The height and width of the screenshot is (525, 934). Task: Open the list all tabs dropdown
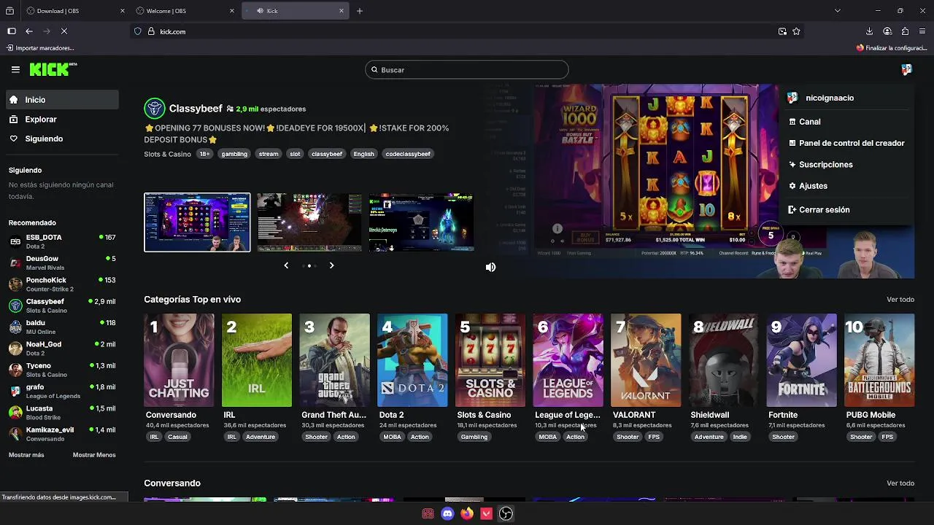837,11
